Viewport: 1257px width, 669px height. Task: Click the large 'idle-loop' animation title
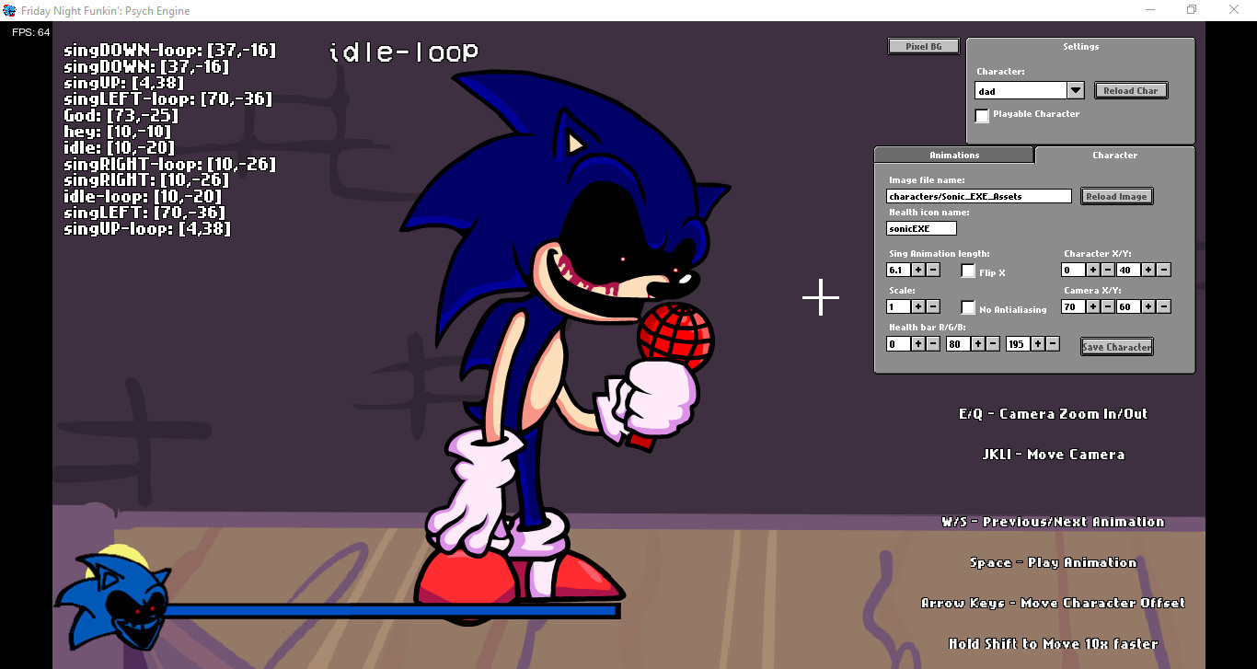(403, 52)
